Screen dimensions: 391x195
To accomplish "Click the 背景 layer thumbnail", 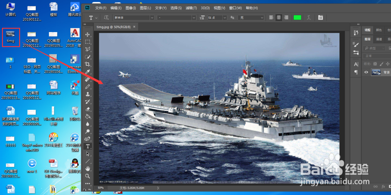I will click(376, 72).
